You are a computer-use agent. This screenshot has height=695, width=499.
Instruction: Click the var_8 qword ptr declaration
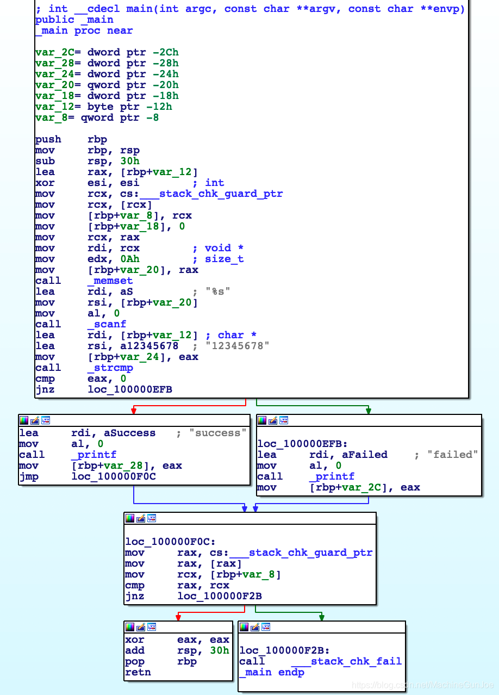point(97,117)
